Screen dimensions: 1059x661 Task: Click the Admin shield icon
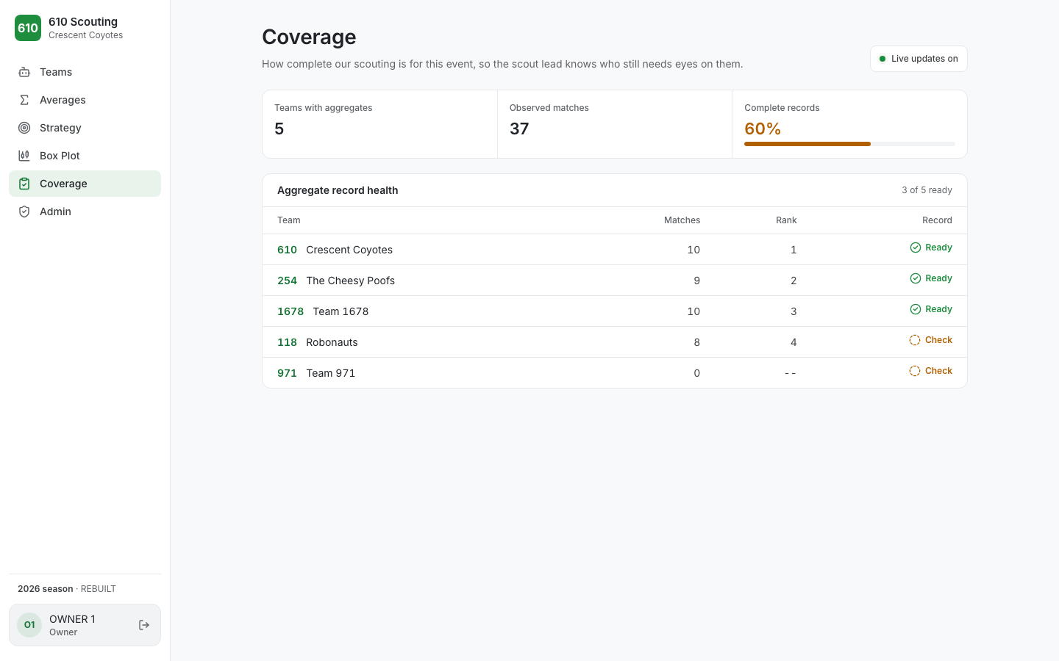24,212
